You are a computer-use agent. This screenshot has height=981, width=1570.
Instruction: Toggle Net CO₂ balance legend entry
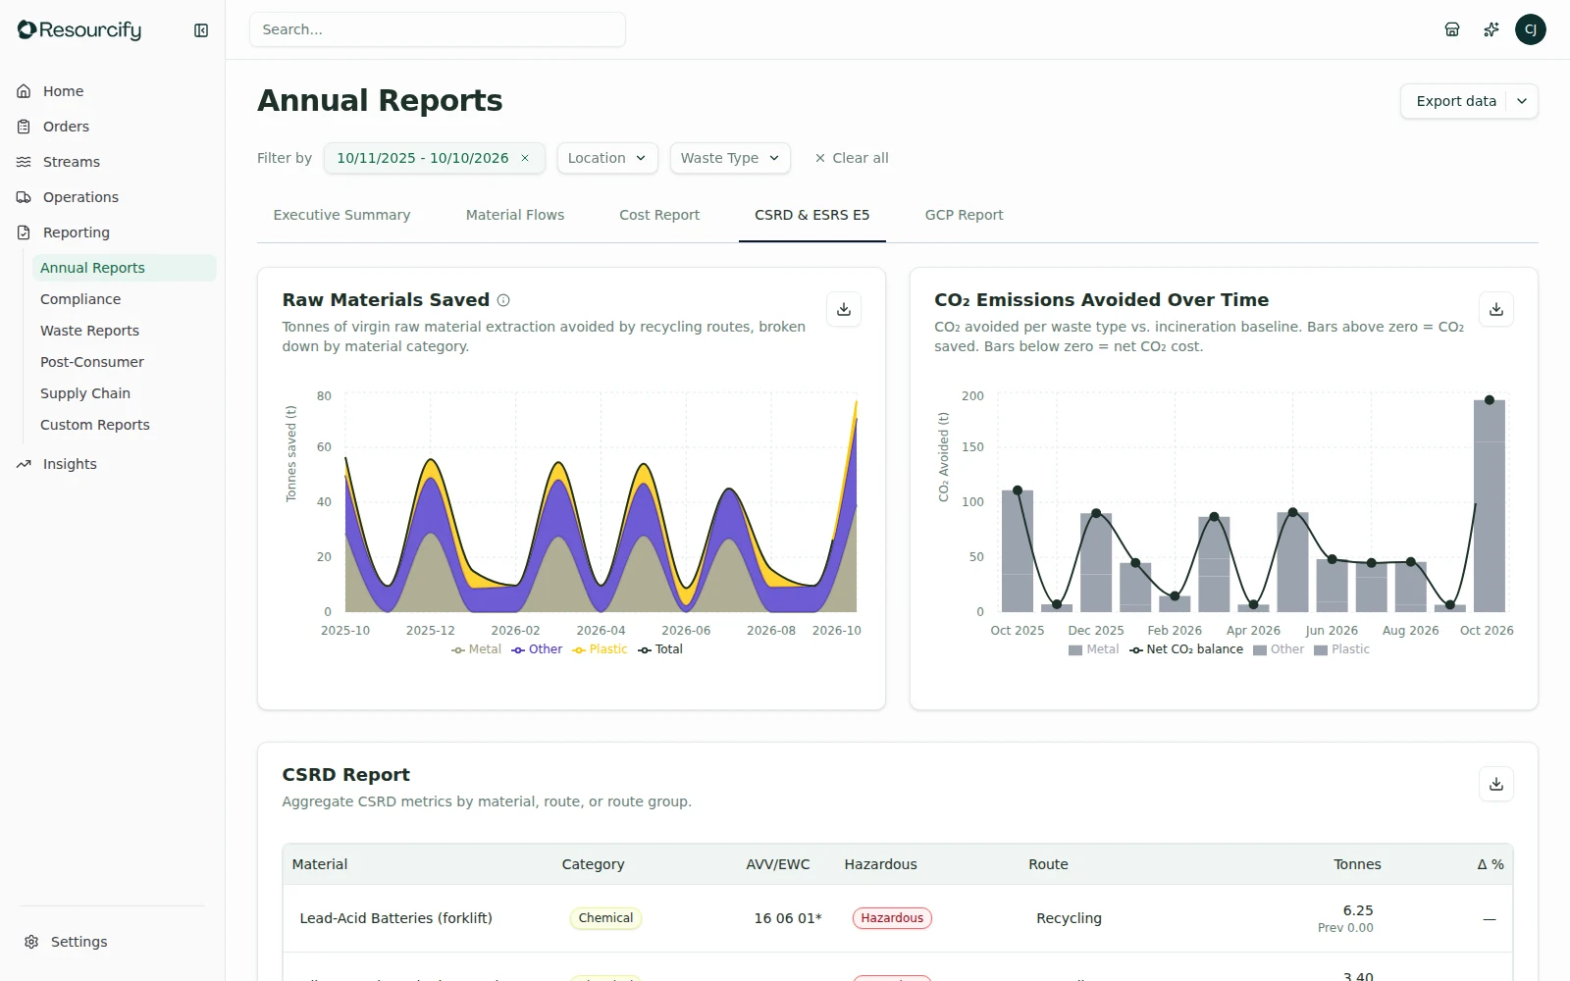pos(1186,649)
